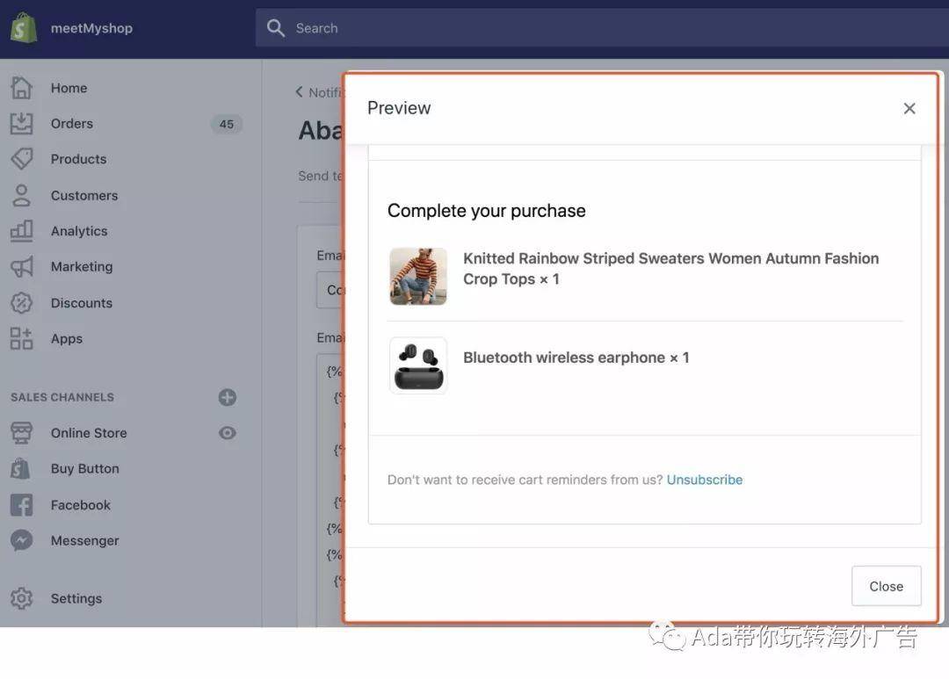Add a sales channel with plus icon
This screenshot has width=949, height=679.
point(227,397)
